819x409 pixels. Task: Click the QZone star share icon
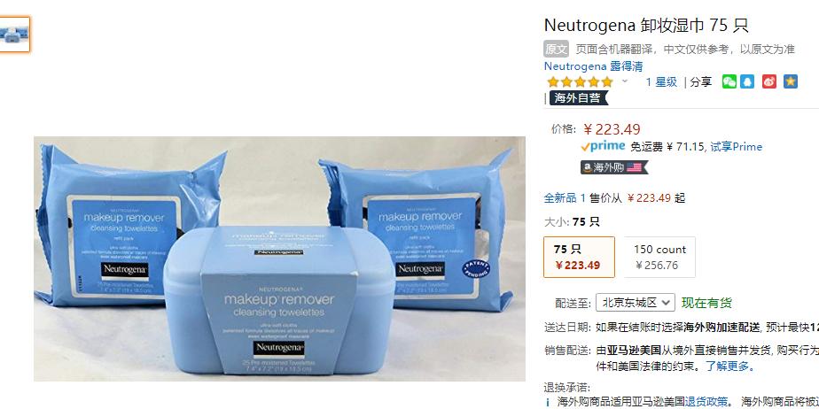791,82
